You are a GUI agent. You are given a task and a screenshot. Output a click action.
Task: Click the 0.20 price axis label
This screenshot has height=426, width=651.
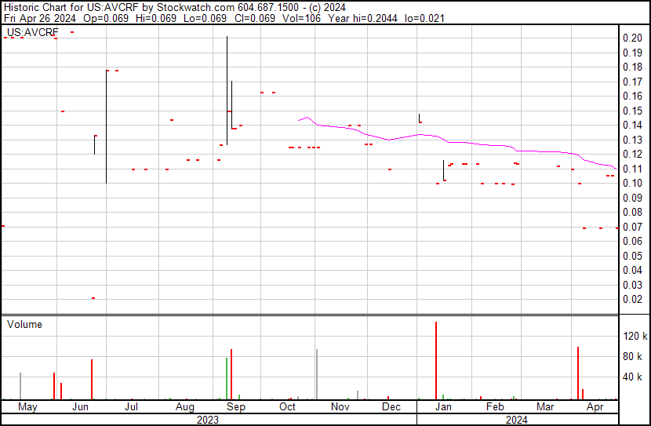pos(632,38)
